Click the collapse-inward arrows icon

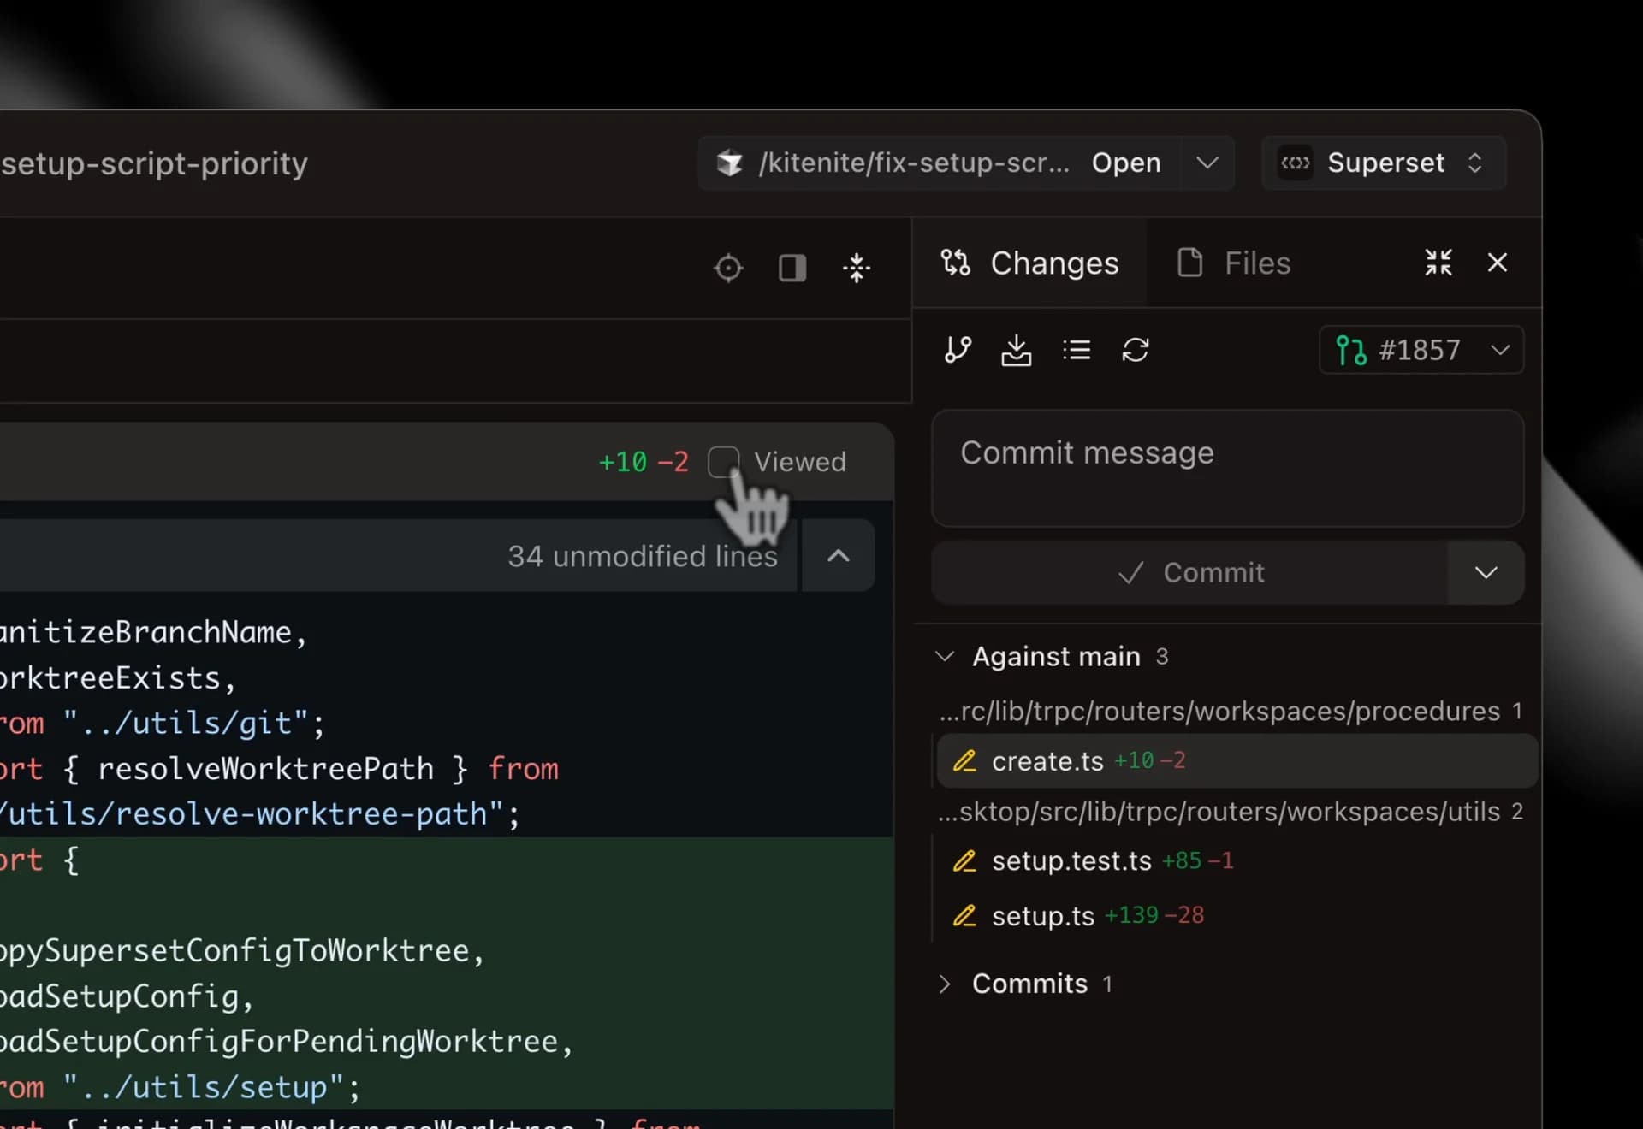(857, 268)
